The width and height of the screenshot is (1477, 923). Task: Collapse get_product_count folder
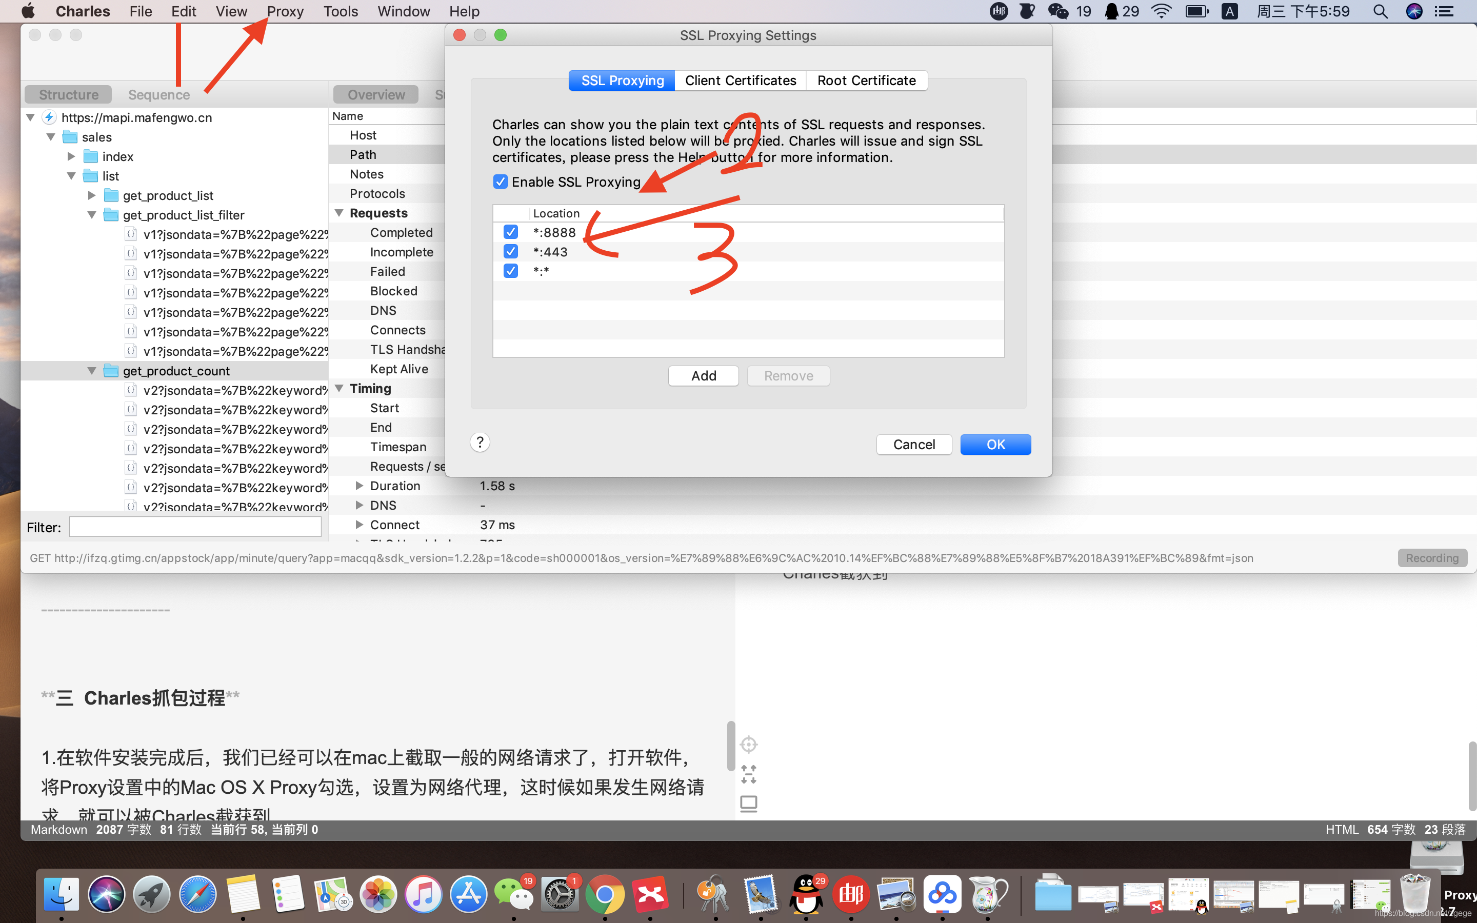(92, 371)
